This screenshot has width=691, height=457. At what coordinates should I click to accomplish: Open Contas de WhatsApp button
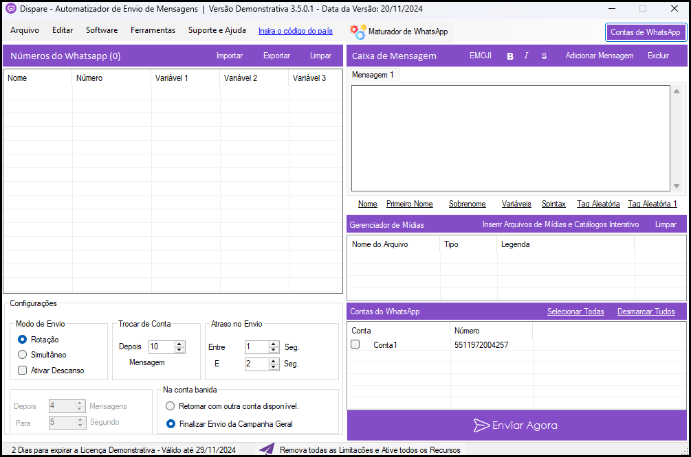tap(646, 32)
